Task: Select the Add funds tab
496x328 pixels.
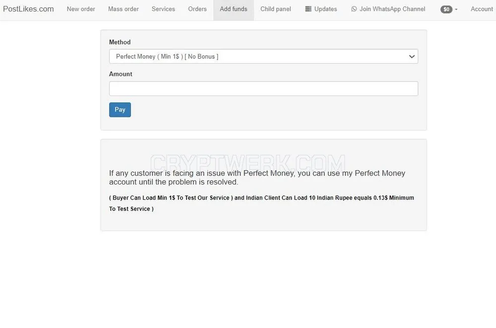Action: 234,9
